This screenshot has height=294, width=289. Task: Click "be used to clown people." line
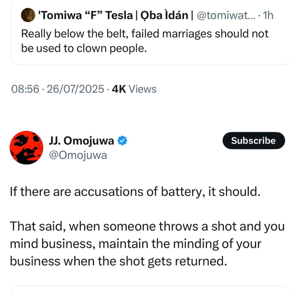point(84,48)
